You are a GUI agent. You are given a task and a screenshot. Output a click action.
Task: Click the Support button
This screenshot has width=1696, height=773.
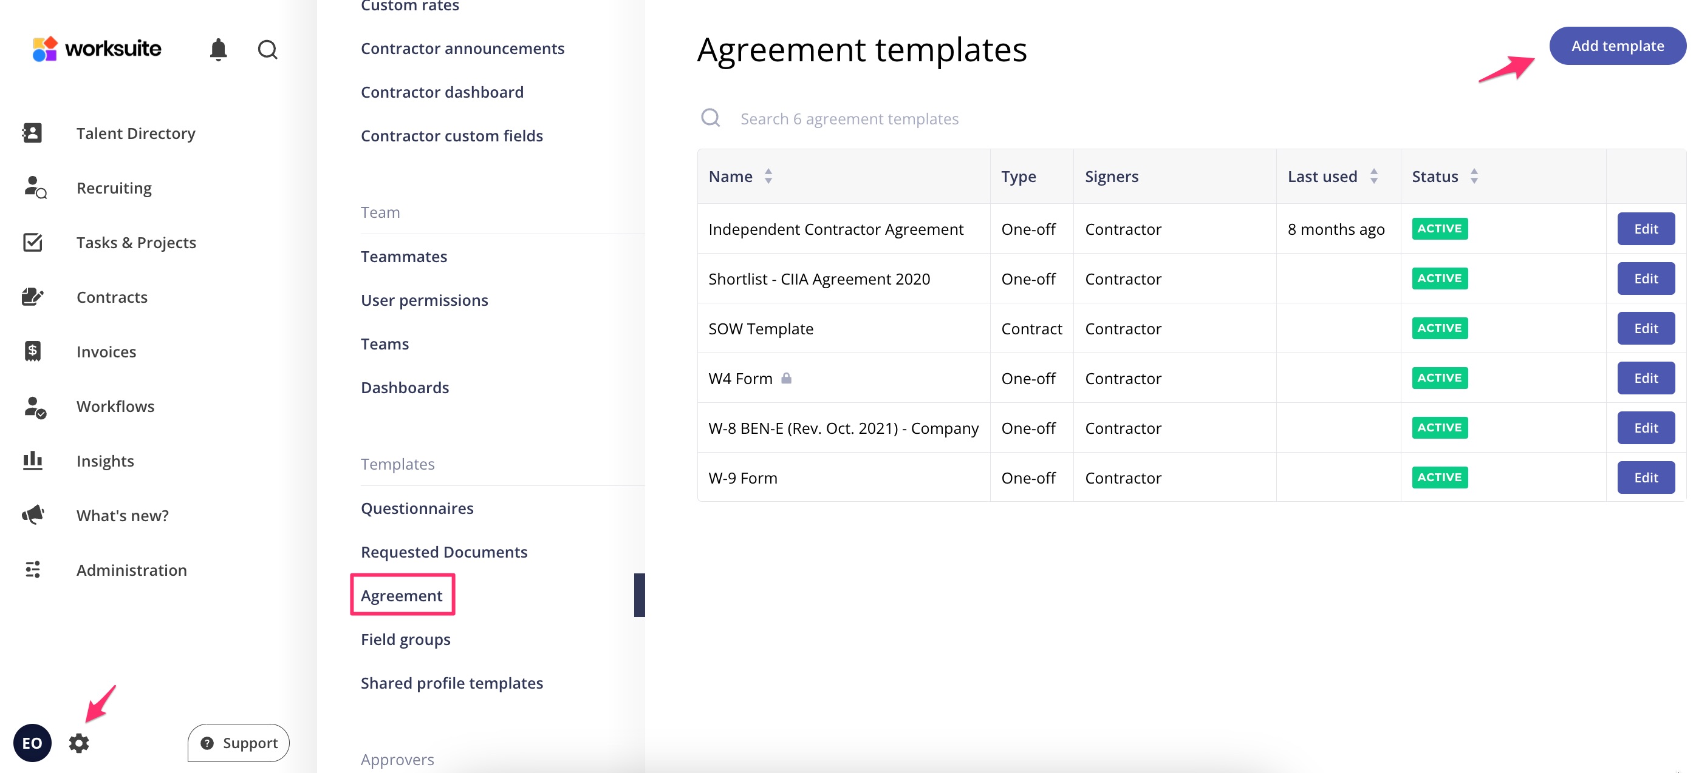point(238,743)
